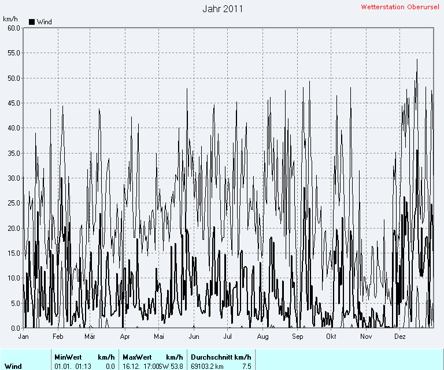The width and height of the screenshot is (444, 370).
Task: Click the 'Jan' month label
Action: [x=23, y=337]
